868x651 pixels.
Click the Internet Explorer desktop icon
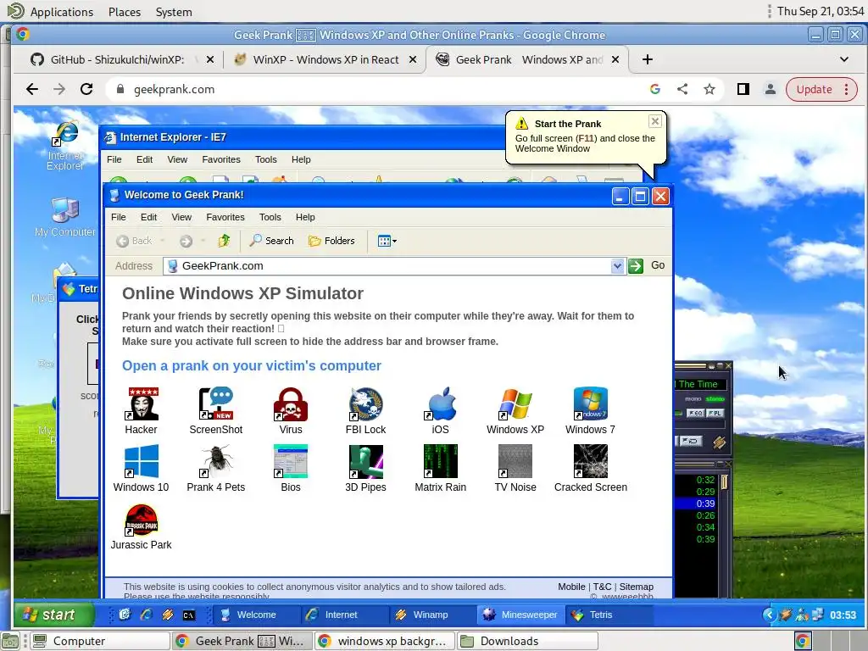65,145
